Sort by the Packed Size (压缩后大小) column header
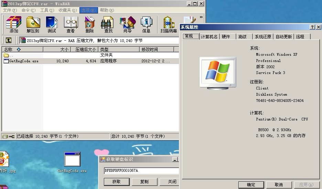This screenshot has width=322, height=189. pos(84,49)
